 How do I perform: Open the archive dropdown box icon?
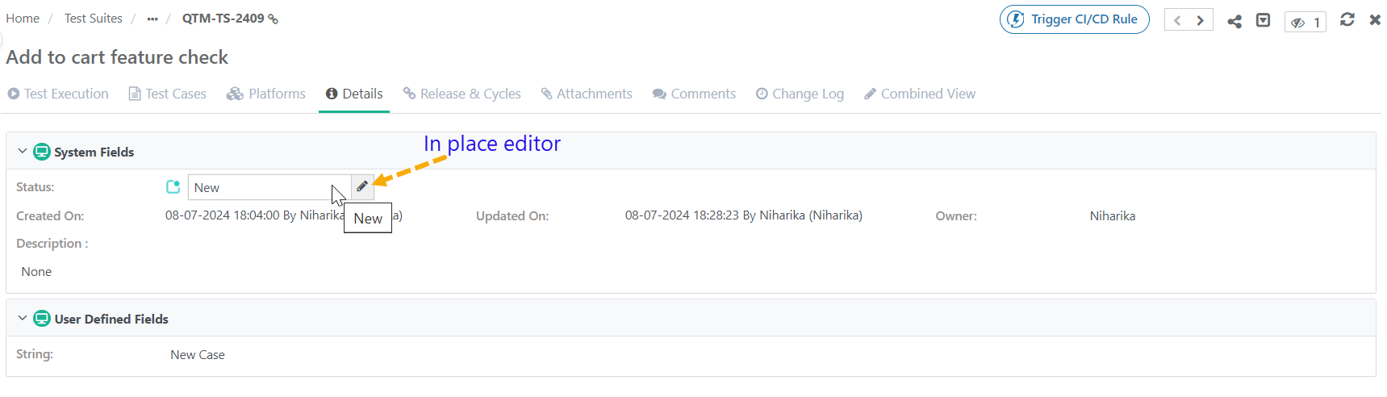[1264, 20]
